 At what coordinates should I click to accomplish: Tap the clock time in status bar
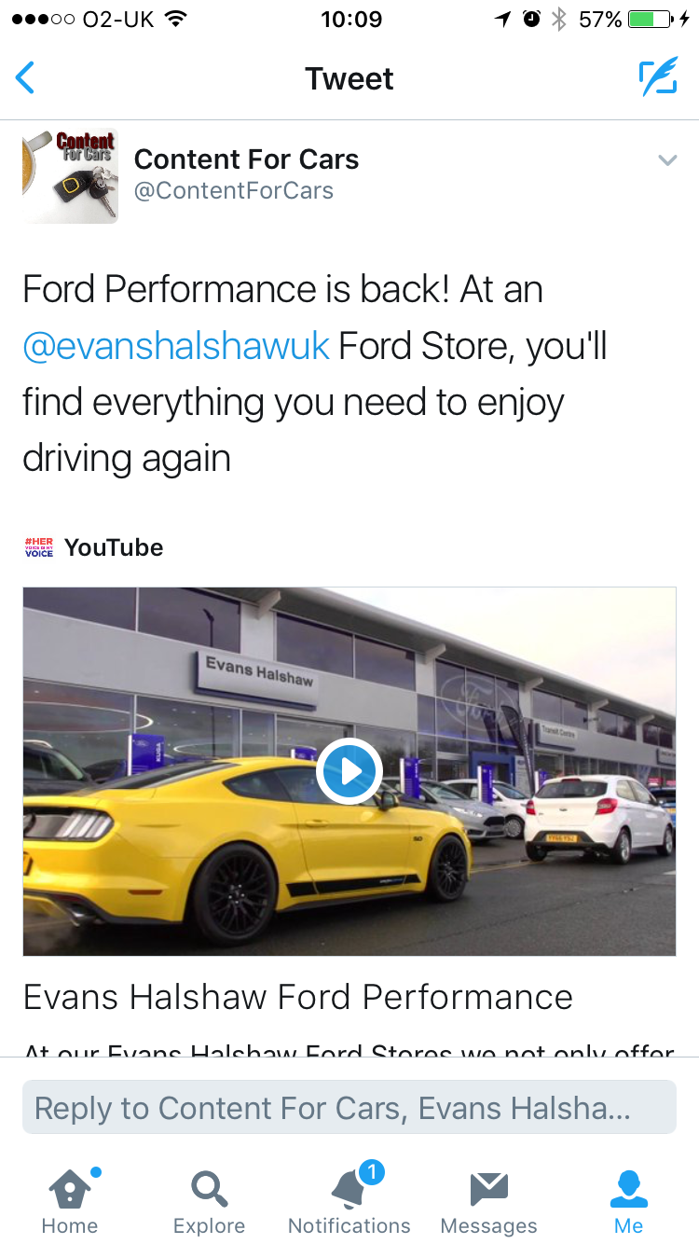click(350, 20)
